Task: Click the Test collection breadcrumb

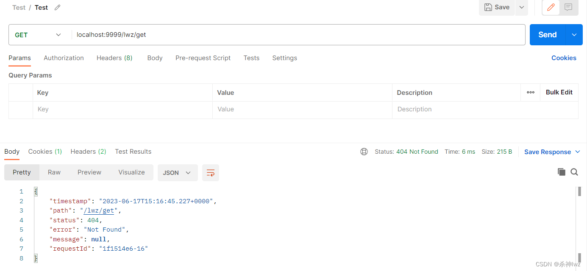Action: [x=19, y=8]
